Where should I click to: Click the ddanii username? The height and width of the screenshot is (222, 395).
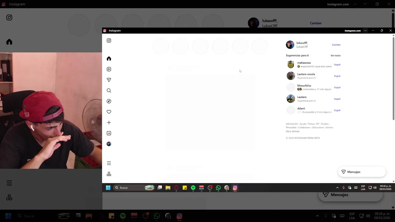click(301, 109)
